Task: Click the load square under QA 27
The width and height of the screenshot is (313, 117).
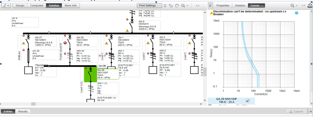Action: click(28, 70)
